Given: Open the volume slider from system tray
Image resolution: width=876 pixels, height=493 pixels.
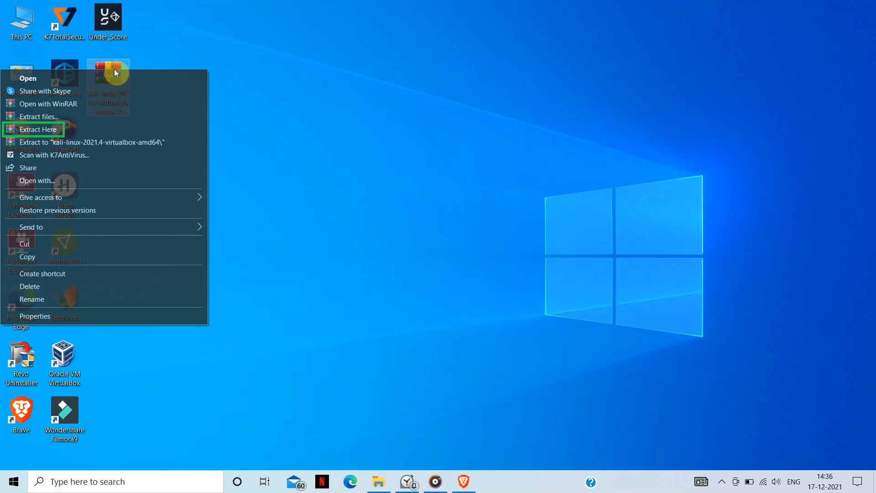Looking at the screenshot, I should (x=777, y=482).
